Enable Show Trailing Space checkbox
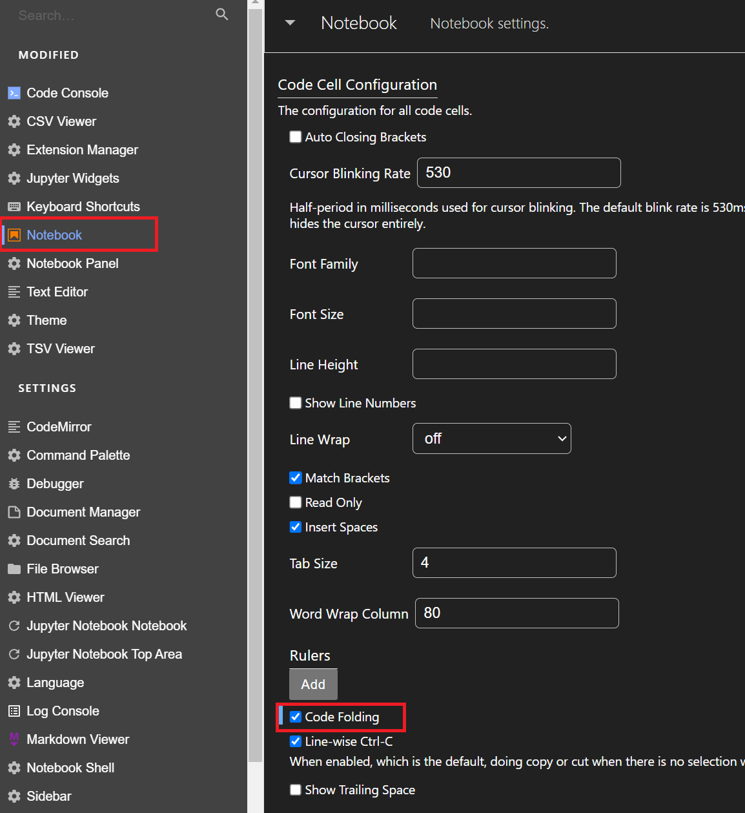The width and height of the screenshot is (745, 813). coord(296,790)
